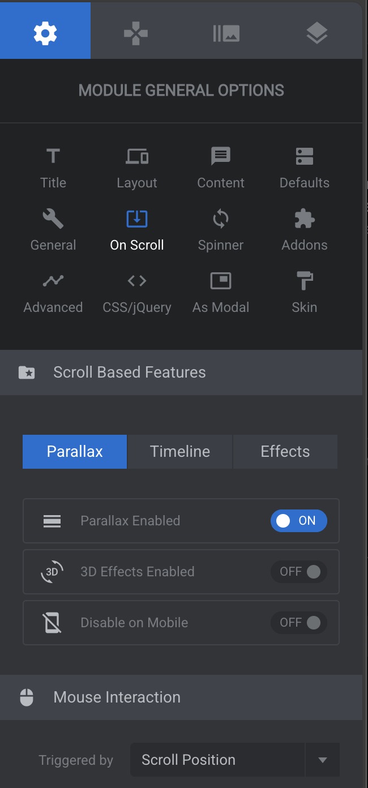Open the Title options icon
Image resolution: width=368 pixels, height=788 pixels.
tap(53, 156)
